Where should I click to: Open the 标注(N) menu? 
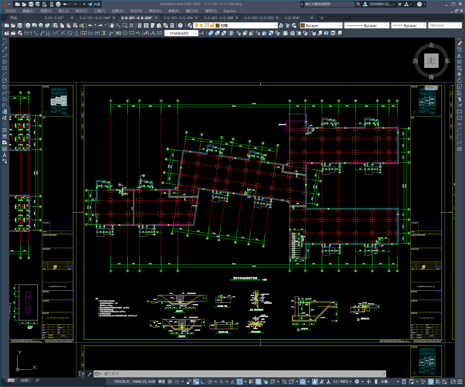pyautogui.click(x=136, y=11)
